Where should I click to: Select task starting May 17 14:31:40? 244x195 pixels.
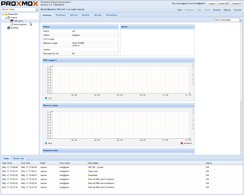(x=122, y=187)
